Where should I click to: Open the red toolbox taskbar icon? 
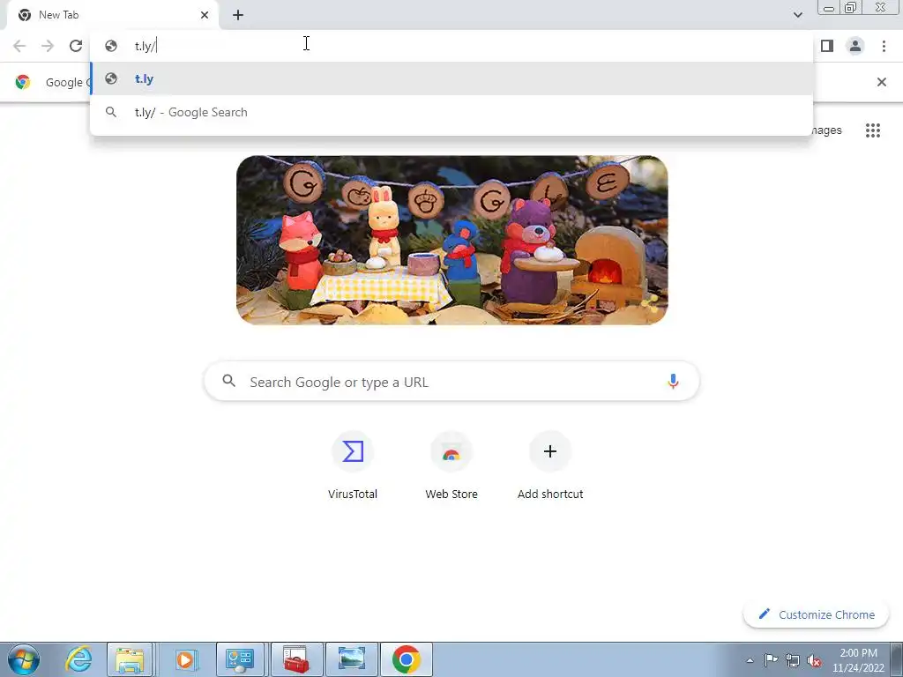coord(296,659)
